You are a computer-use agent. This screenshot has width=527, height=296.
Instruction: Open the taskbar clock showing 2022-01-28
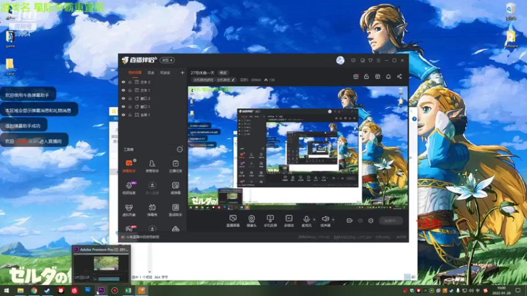pos(501,290)
